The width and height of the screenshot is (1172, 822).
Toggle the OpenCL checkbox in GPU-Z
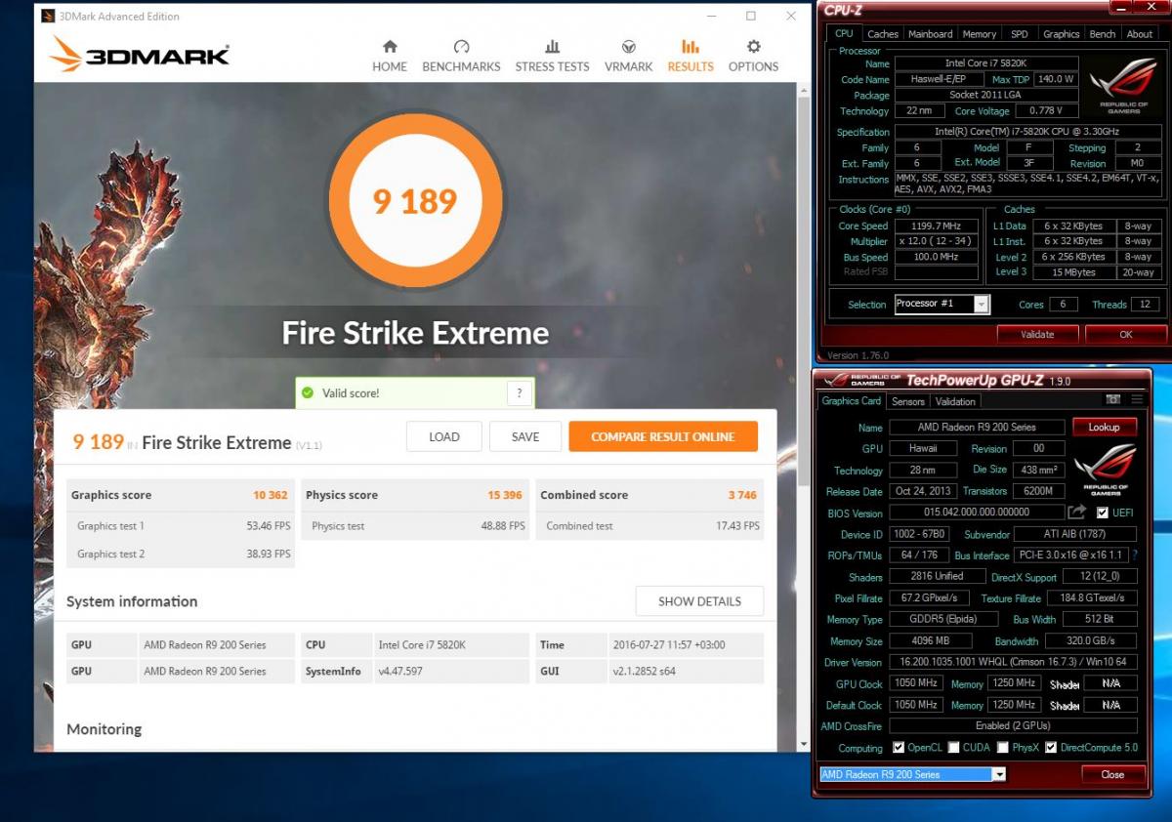point(899,748)
